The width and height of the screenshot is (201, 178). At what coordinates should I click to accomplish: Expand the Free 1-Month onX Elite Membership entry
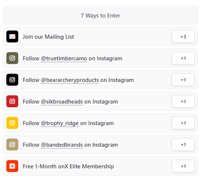point(100,166)
